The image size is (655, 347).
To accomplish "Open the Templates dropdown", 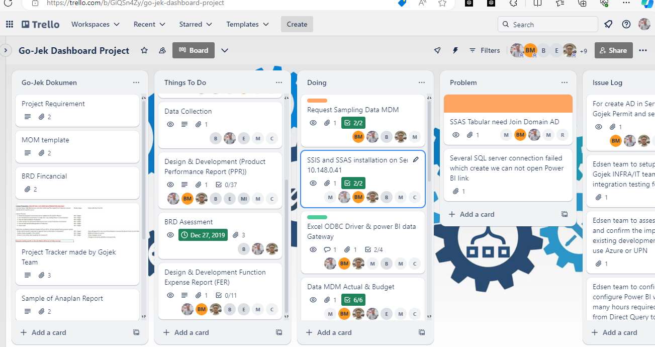I will tap(247, 24).
